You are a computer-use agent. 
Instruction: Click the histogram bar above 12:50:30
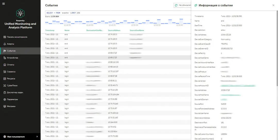pos(159,22)
